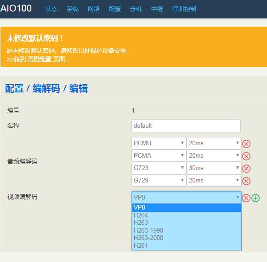Select H263-1998 in the dropdown list
This screenshot has width=267, height=262.
pyautogui.click(x=187, y=230)
